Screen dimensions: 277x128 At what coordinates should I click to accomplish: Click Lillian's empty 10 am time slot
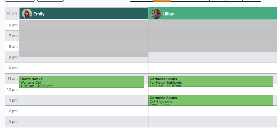point(213,68)
